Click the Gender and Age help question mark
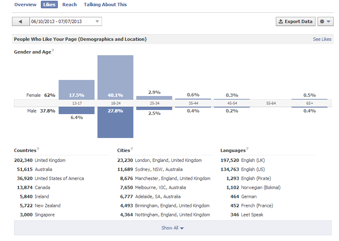 click(53, 50)
